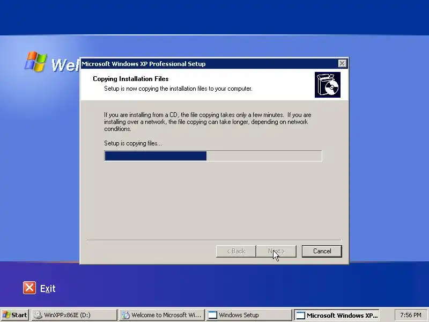Click Microsoft Windows XP taskbar button

[x=337, y=315]
